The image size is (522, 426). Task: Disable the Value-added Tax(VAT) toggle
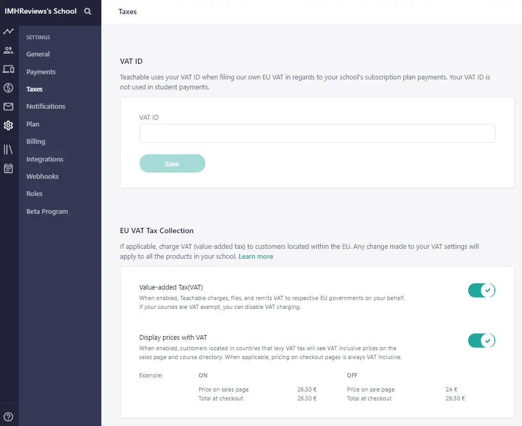click(x=481, y=290)
